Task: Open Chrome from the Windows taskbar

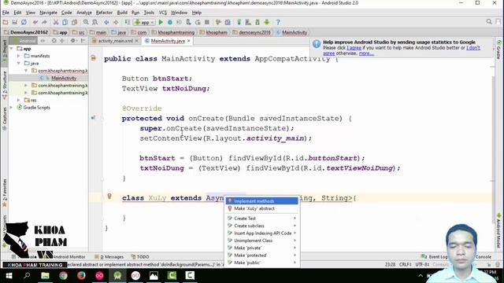Action: [63, 275]
